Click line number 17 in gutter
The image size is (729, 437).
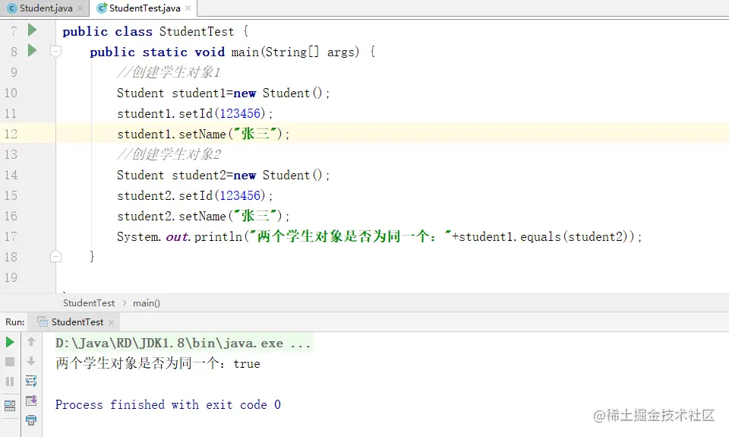coord(11,236)
